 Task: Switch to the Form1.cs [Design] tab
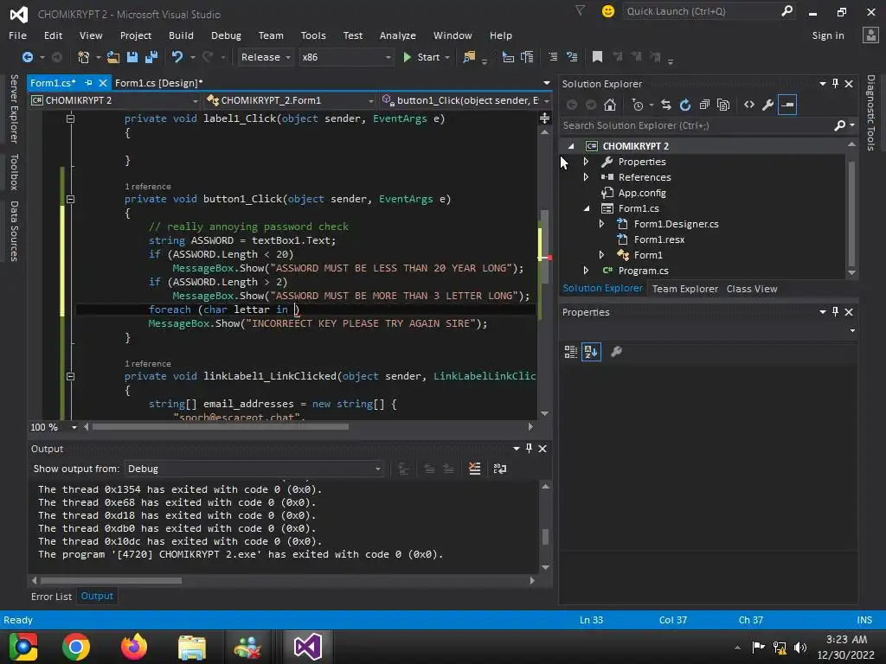(x=159, y=83)
